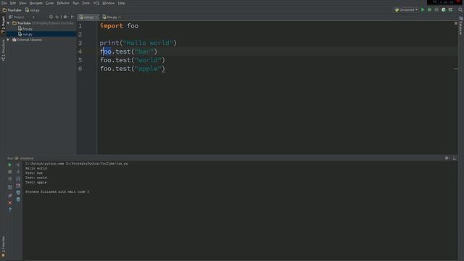Click YouTube breadcrumb in navigation bar
This screenshot has width=464, height=261.
tap(12, 10)
